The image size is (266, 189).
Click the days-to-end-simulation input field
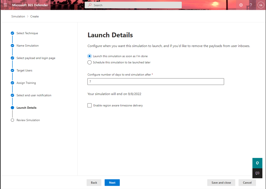[155, 81]
